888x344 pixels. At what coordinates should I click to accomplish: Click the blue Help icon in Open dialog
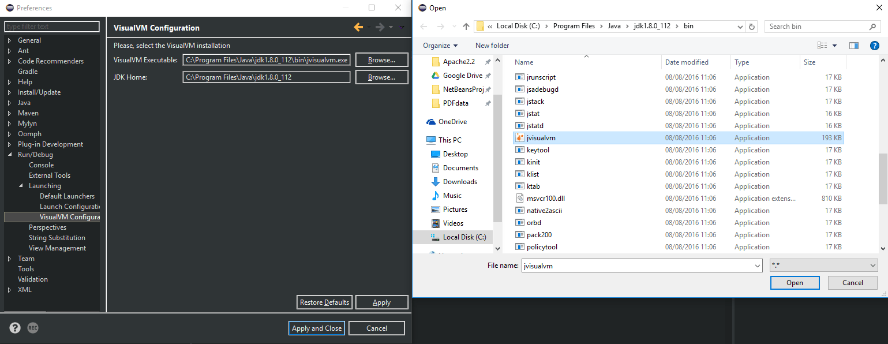tap(875, 46)
